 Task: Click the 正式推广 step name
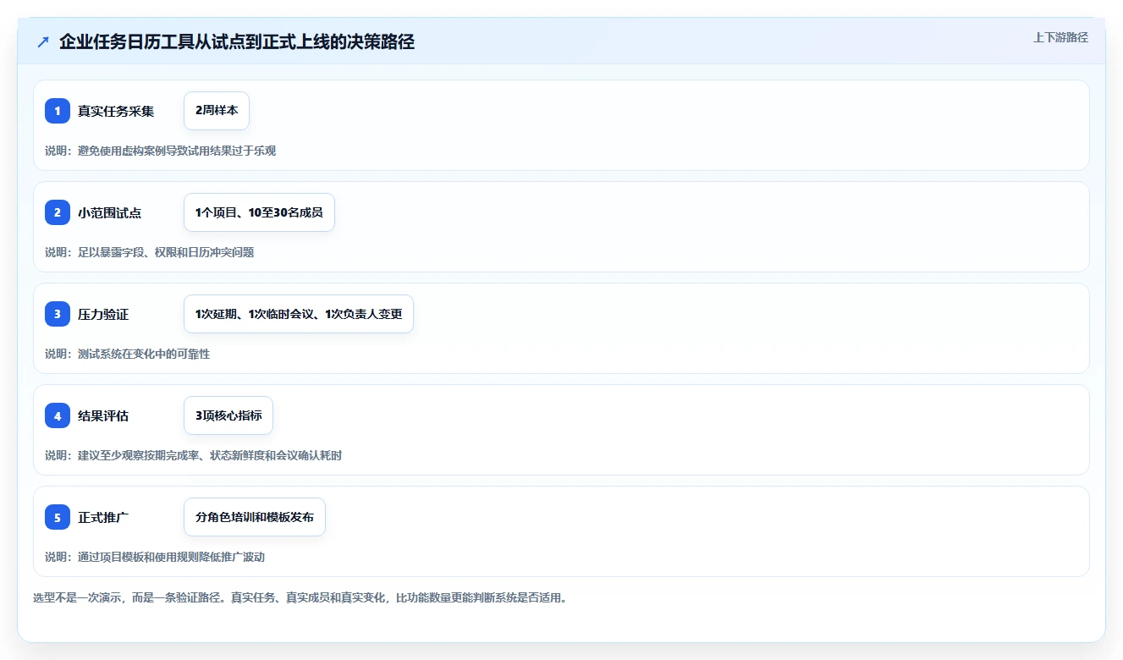pos(103,517)
